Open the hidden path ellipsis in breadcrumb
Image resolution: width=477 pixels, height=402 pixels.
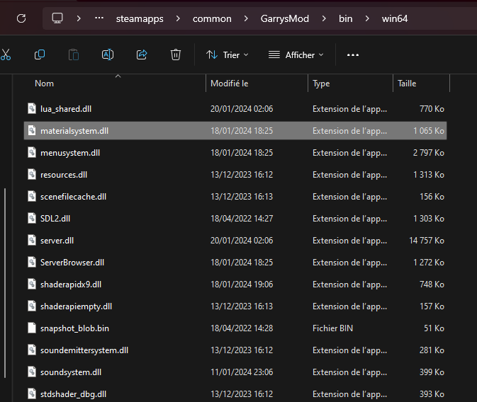coord(99,18)
